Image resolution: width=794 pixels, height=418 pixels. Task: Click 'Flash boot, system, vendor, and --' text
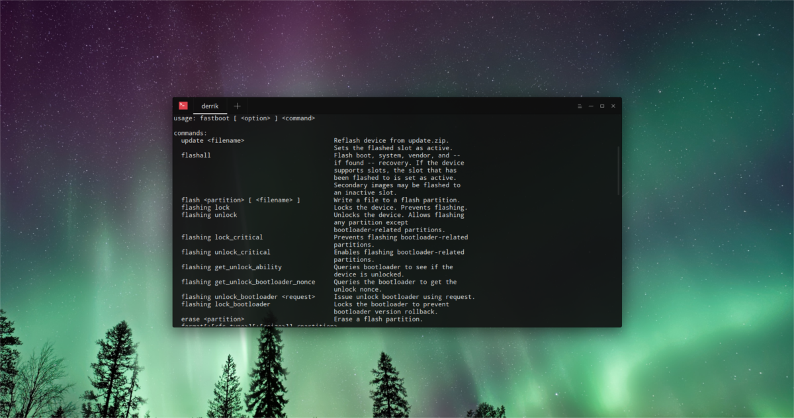tap(397, 155)
